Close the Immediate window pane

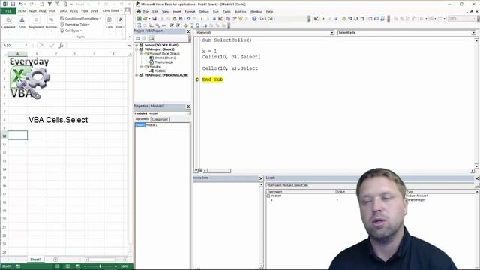point(261,178)
